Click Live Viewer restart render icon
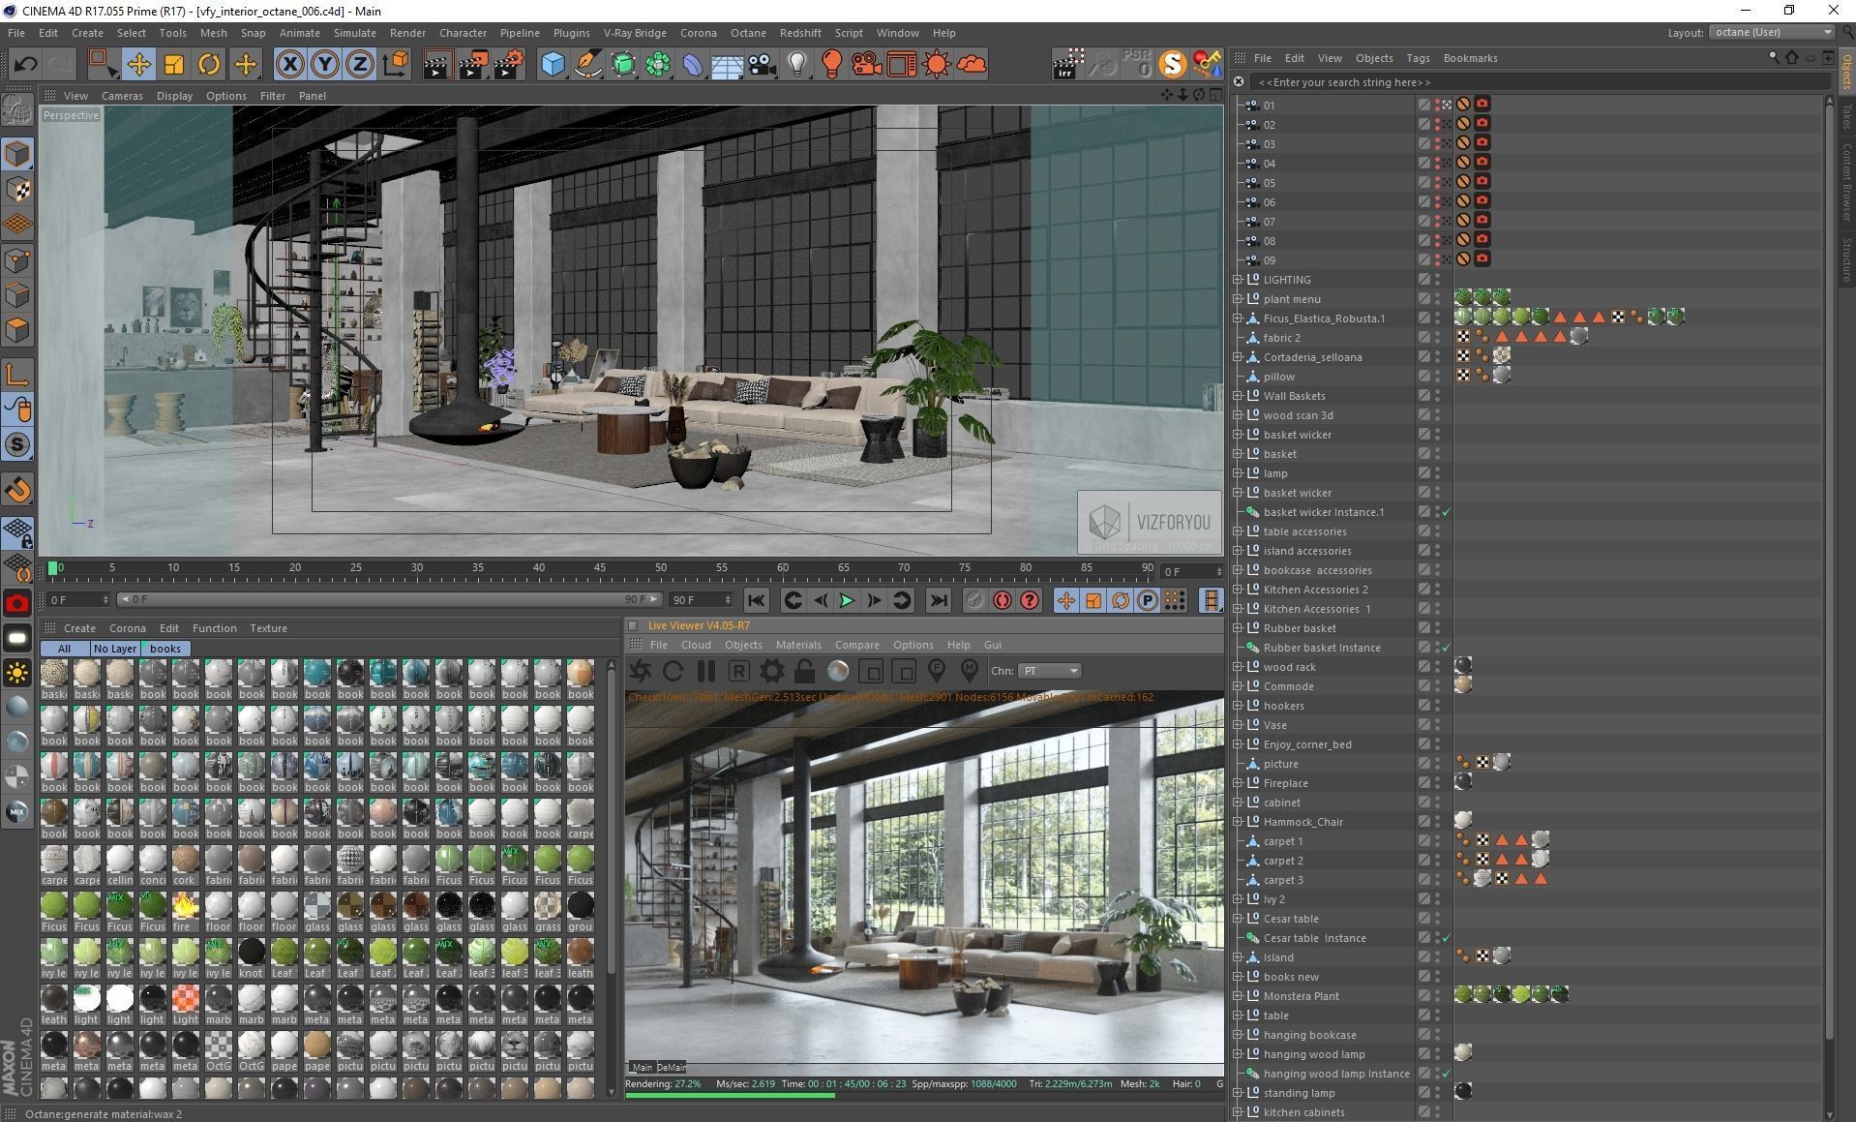 pyautogui.click(x=673, y=671)
